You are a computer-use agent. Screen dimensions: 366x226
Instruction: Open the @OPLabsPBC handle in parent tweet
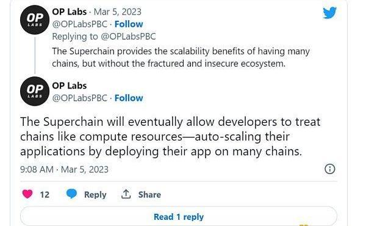[79, 24]
